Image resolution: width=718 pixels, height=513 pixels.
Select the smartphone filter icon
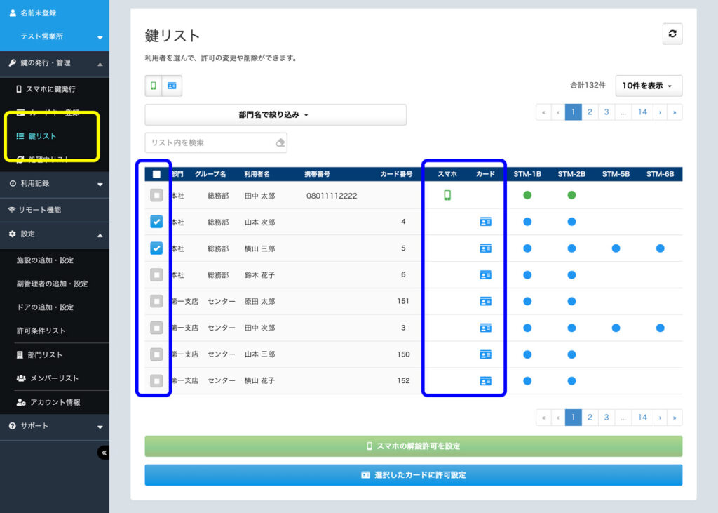(154, 86)
